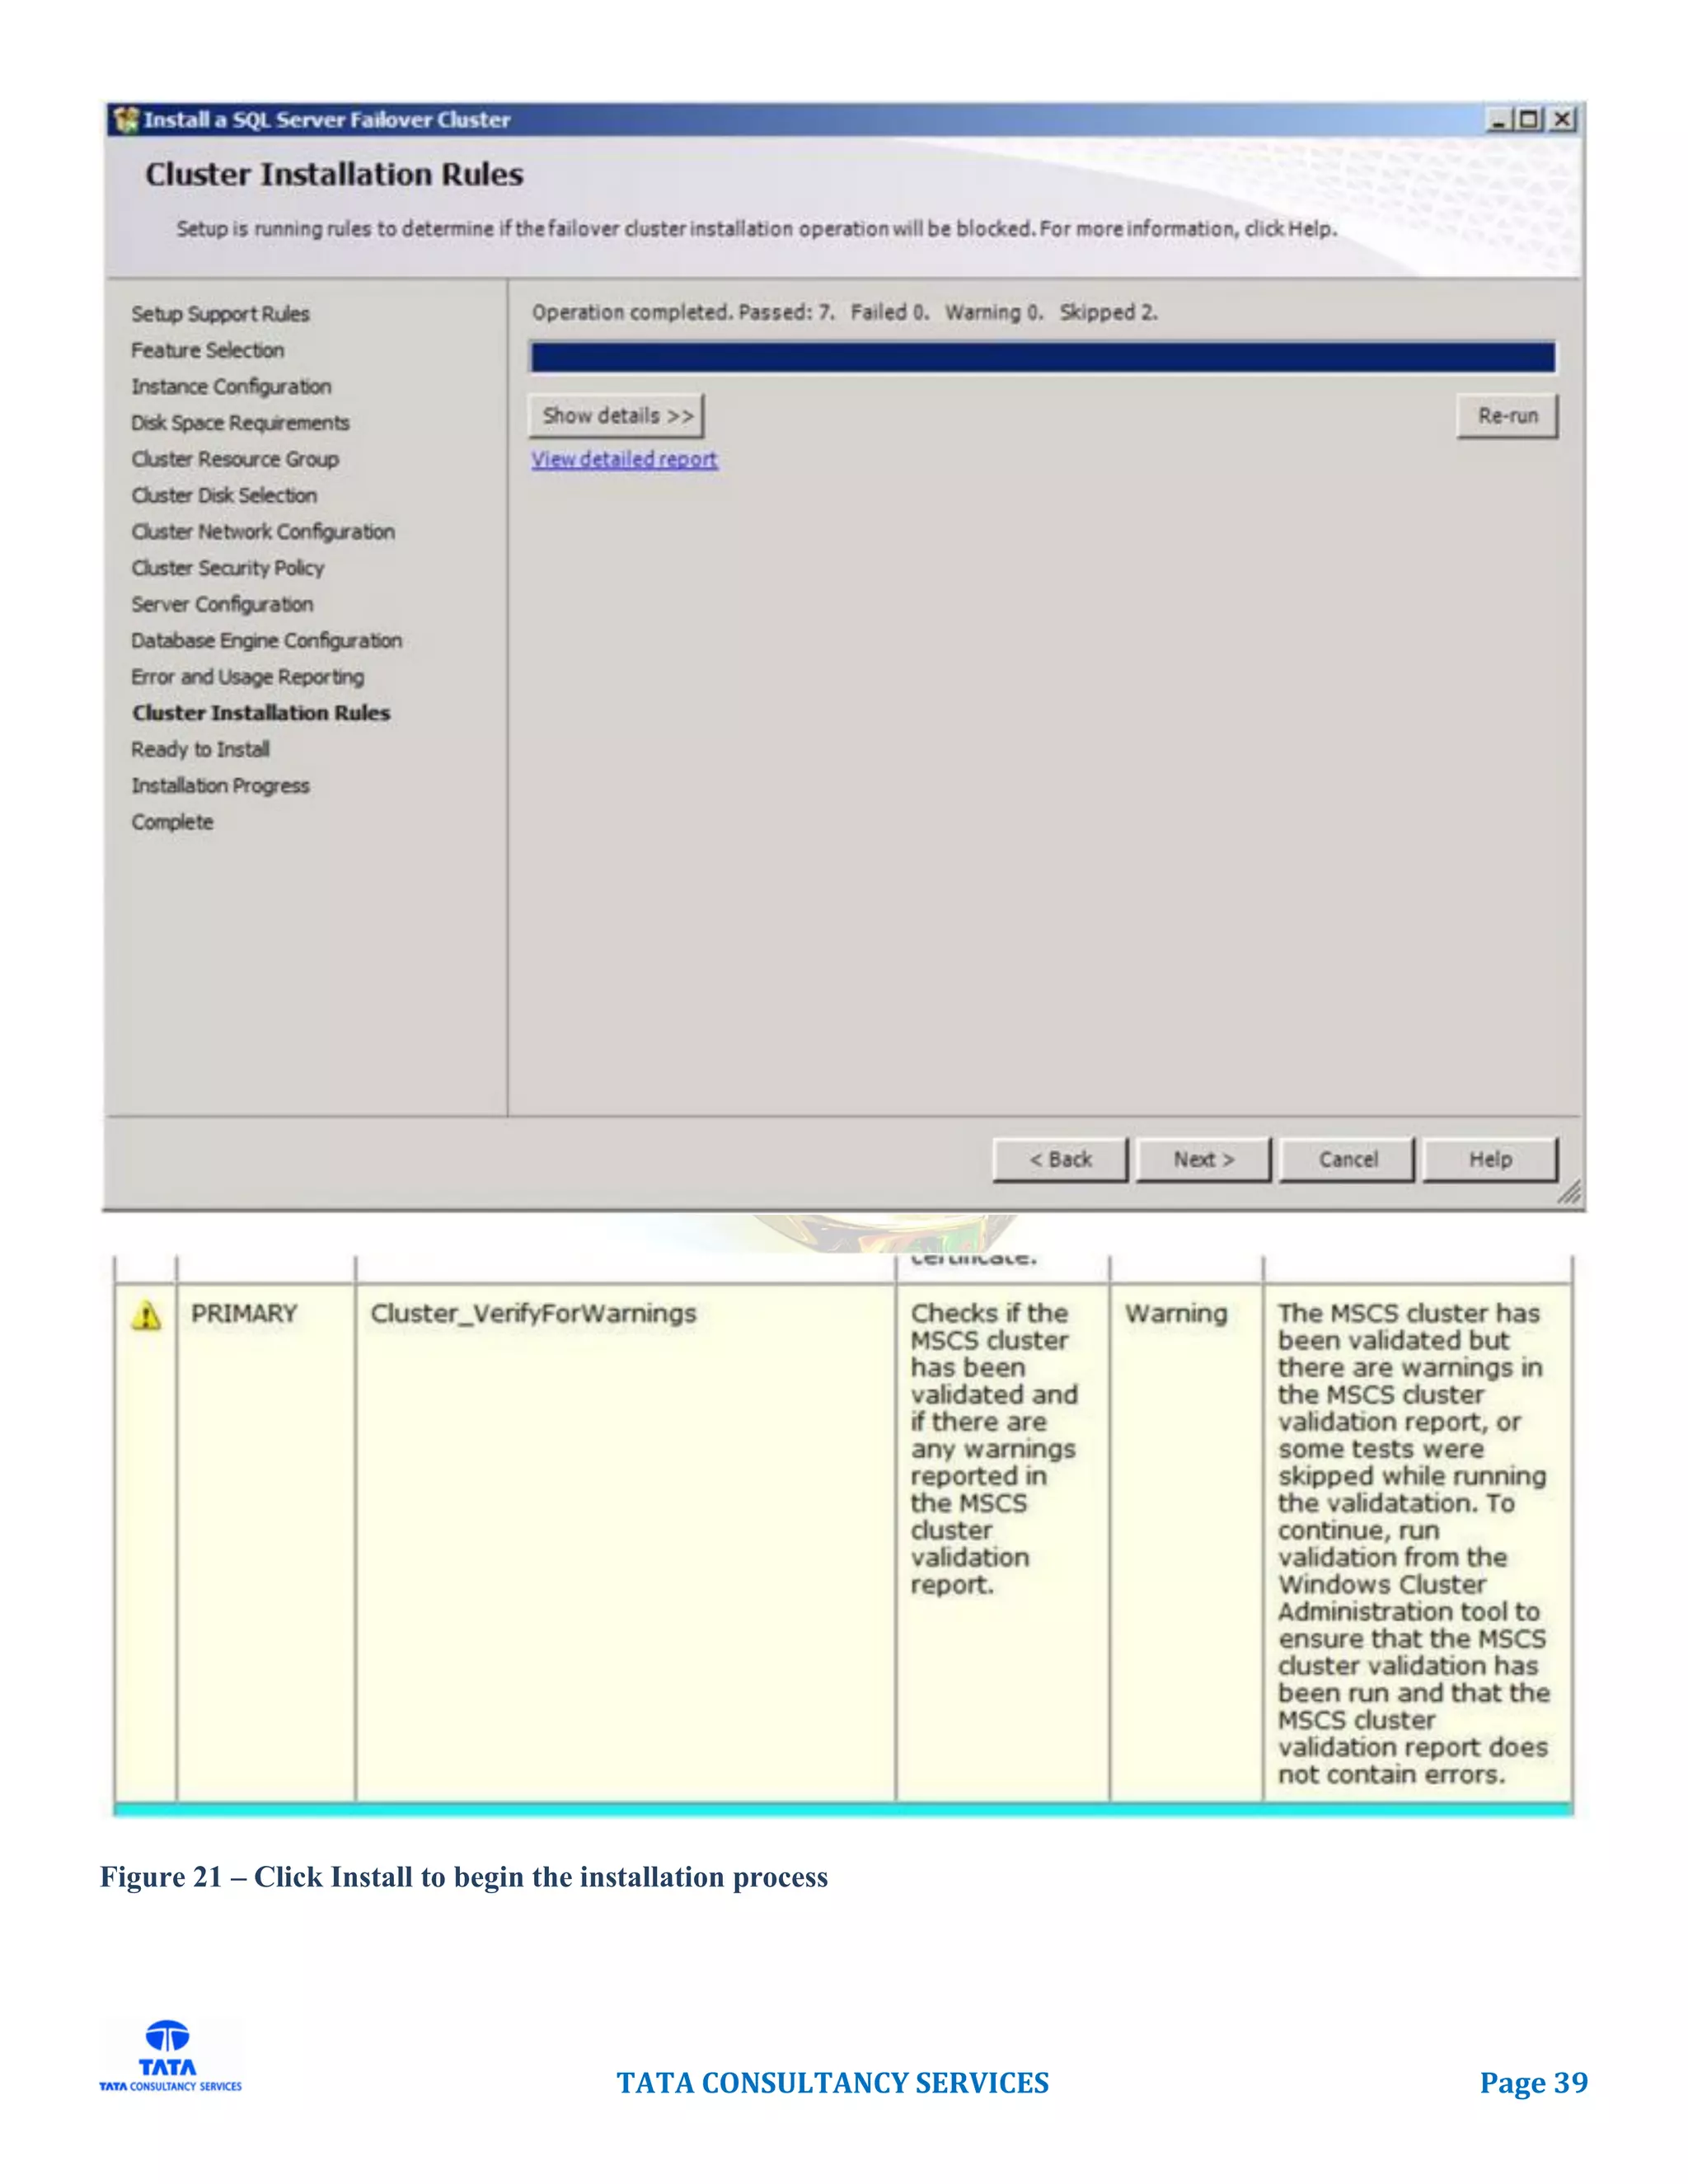Image resolution: width=1688 pixels, height=2184 pixels.
Task: Click the Operation completed status text
Action: coord(845,312)
